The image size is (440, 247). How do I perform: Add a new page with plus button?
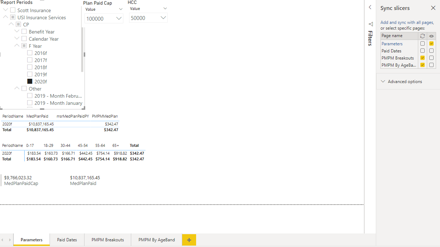click(189, 240)
